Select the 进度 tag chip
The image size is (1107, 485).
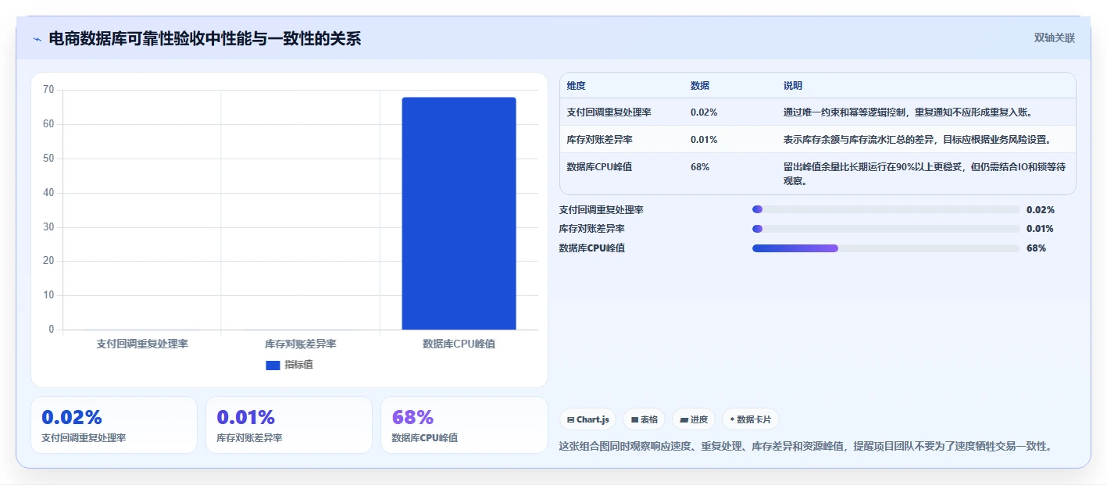pyautogui.click(x=694, y=419)
